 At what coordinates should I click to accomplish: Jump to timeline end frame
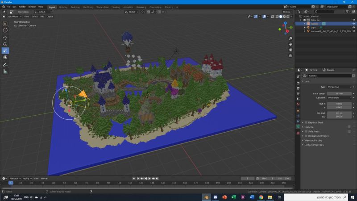(157, 179)
